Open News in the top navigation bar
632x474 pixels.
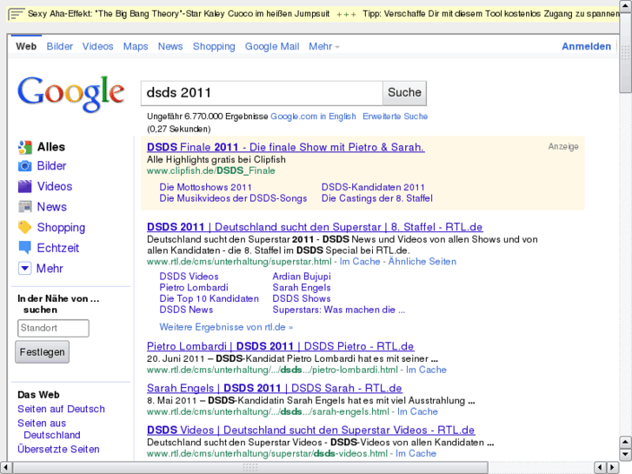click(170, 46)
